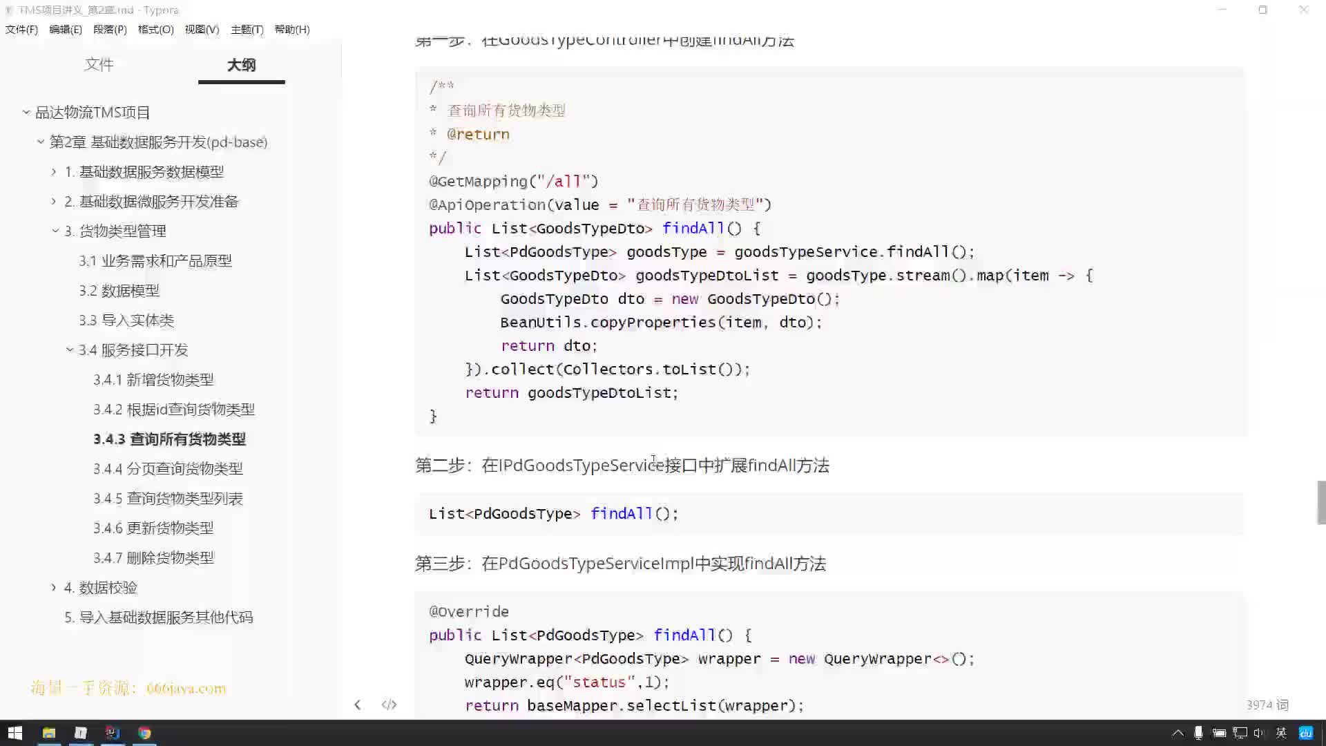Open the 视图(V) menu
This screenshot has height=746, width=1326.
pos(202,29)
